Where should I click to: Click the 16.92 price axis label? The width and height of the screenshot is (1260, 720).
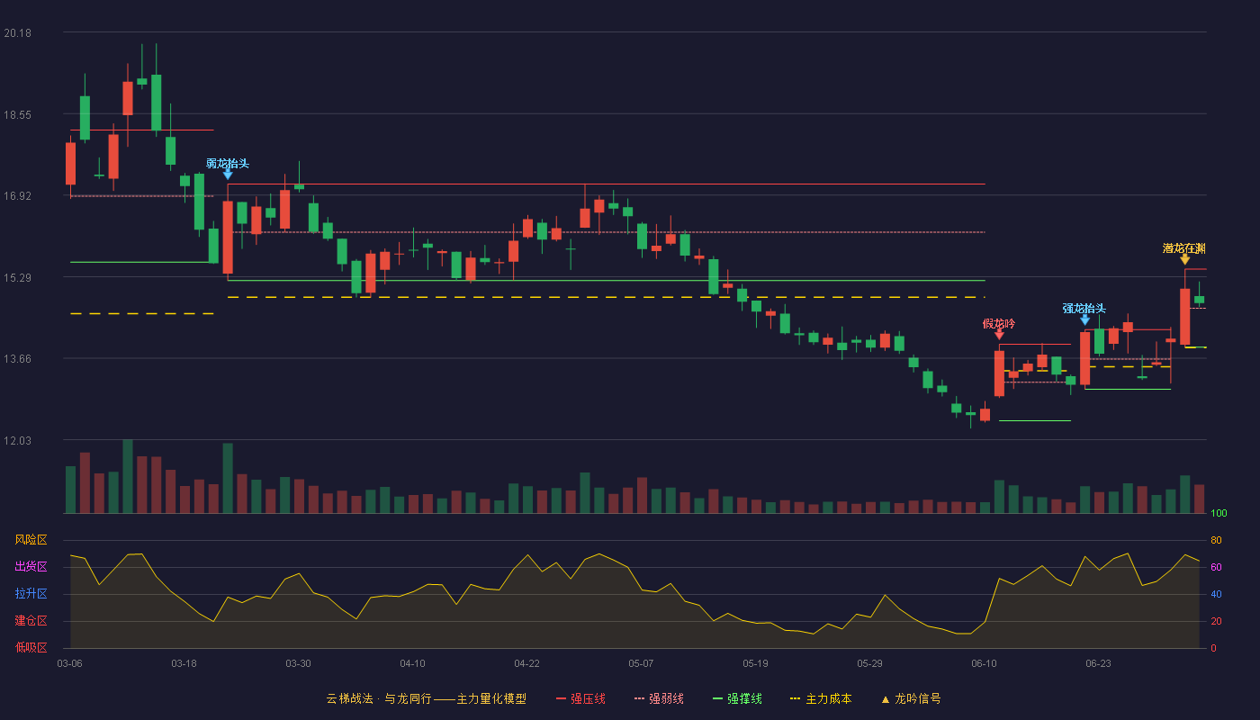click(x=17, y=196)
